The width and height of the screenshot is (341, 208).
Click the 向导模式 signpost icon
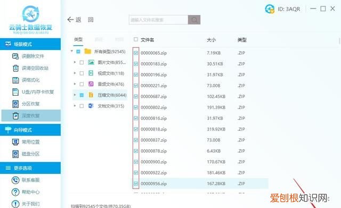(x=8, y=130)
